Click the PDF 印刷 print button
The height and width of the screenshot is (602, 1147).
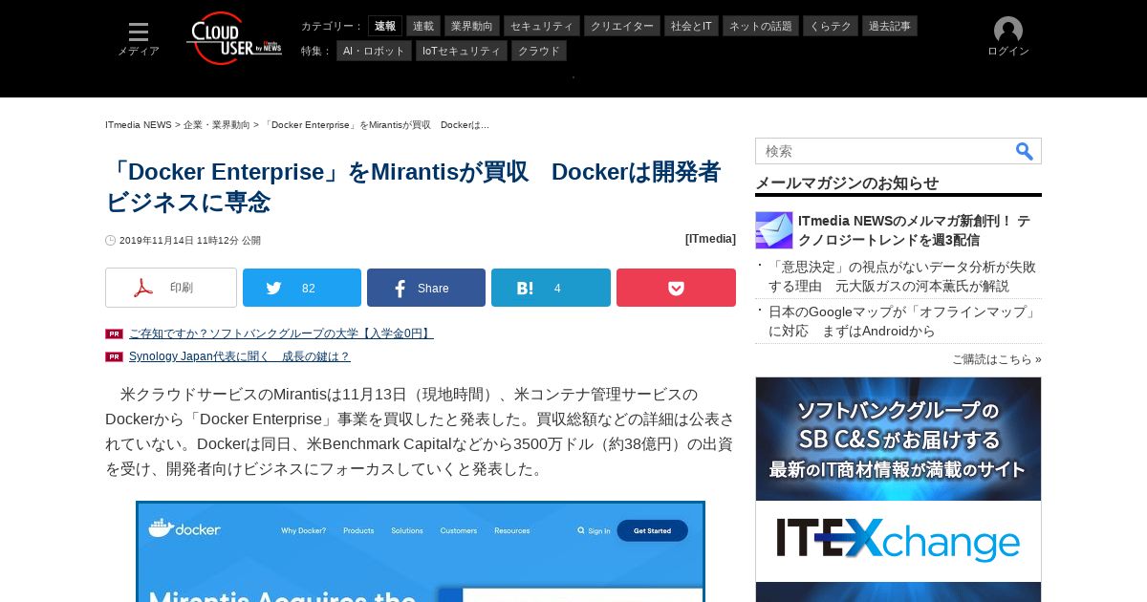[171, 288]
